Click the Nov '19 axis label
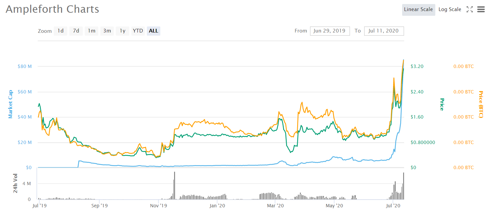The width and height of the screenshot is (487, 210). click(x=159, y=205)
